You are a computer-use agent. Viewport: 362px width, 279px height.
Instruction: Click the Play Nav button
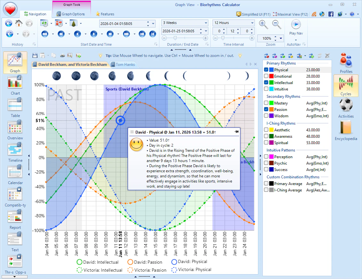coord(296,27)
